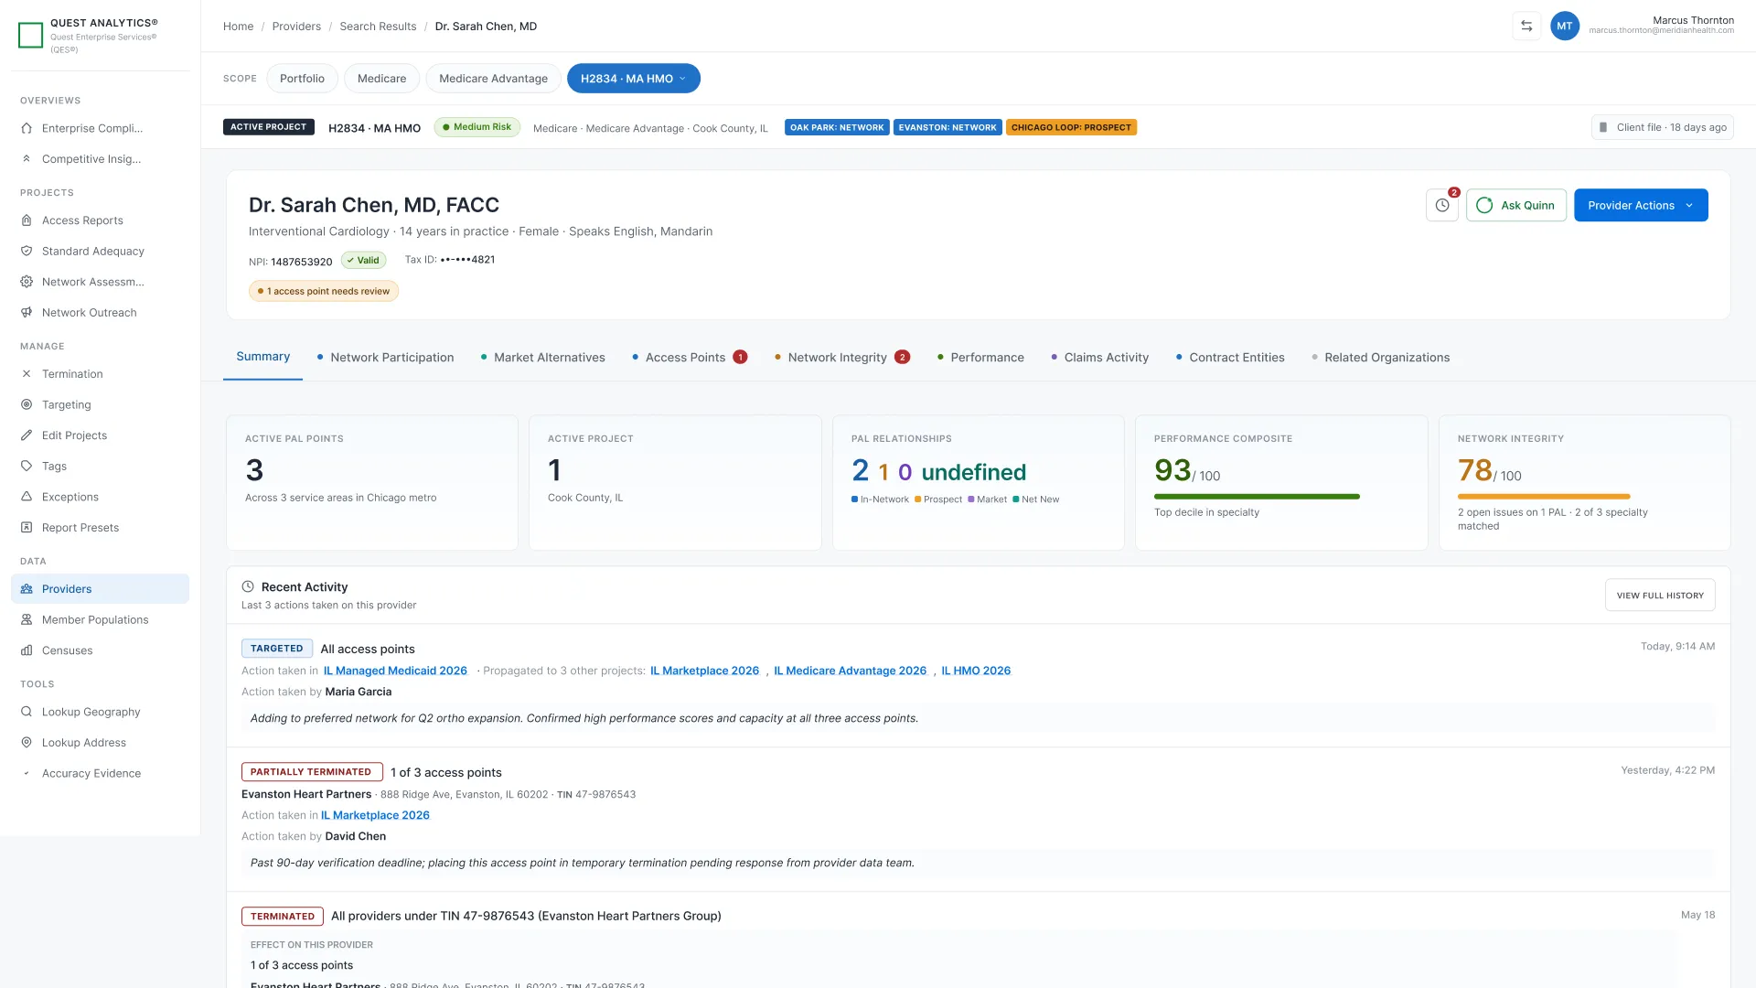The image size is (1756, 988).
Task: Open the Network Integrity tab
Action: (x=841, y=358)
